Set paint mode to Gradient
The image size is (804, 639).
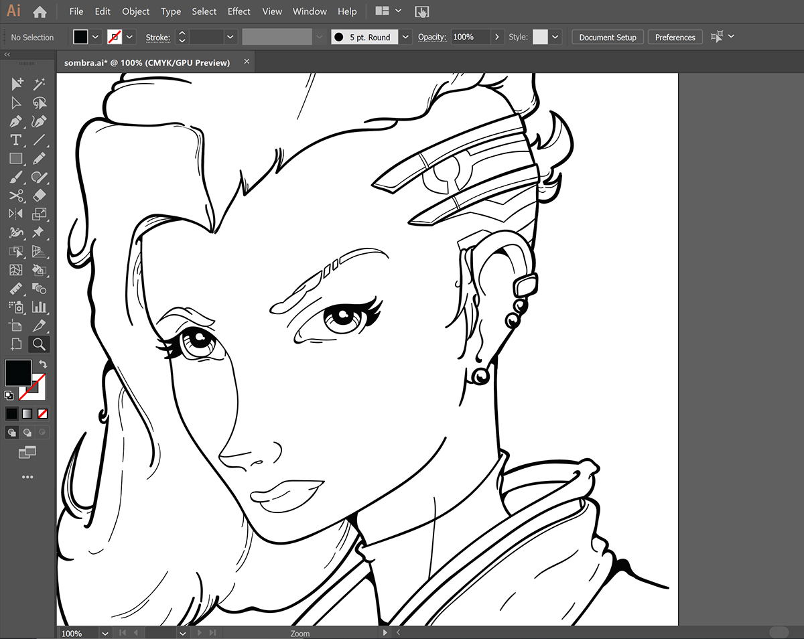pyautogui.click(x=27, y=413)
